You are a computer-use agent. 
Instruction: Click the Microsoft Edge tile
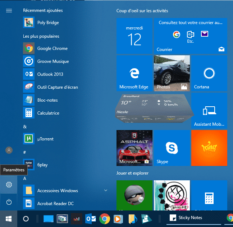pyautogui.click(x=134, y=73)
